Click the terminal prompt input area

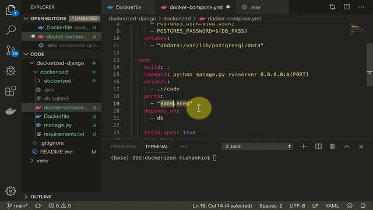click(214, 158)
